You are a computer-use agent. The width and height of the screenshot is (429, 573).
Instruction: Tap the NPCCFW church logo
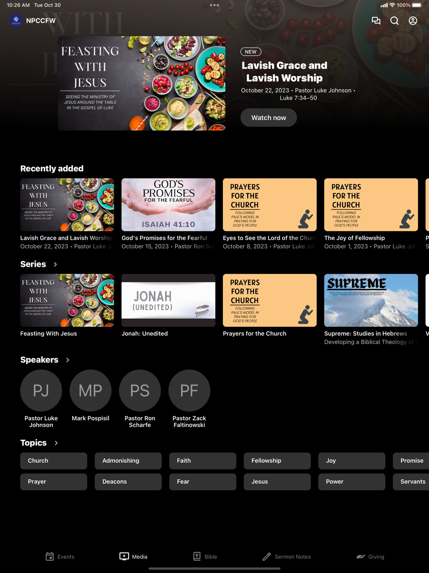(16, 21)
